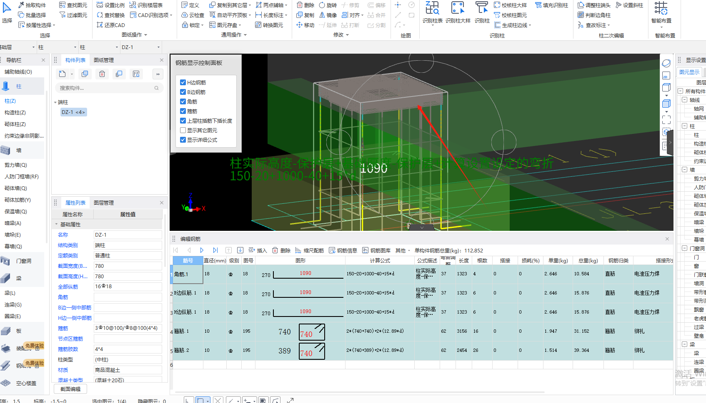The height and width of the screenshot is (403, 706).
Task: Select the 镜像 mirror tool
Action: click(328, 15)
